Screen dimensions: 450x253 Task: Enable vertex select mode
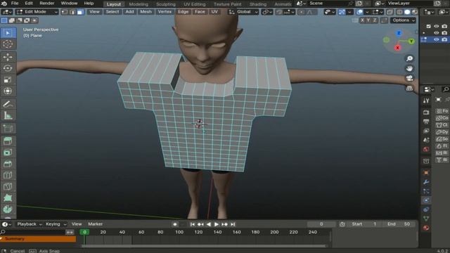[x=65, y=12]
